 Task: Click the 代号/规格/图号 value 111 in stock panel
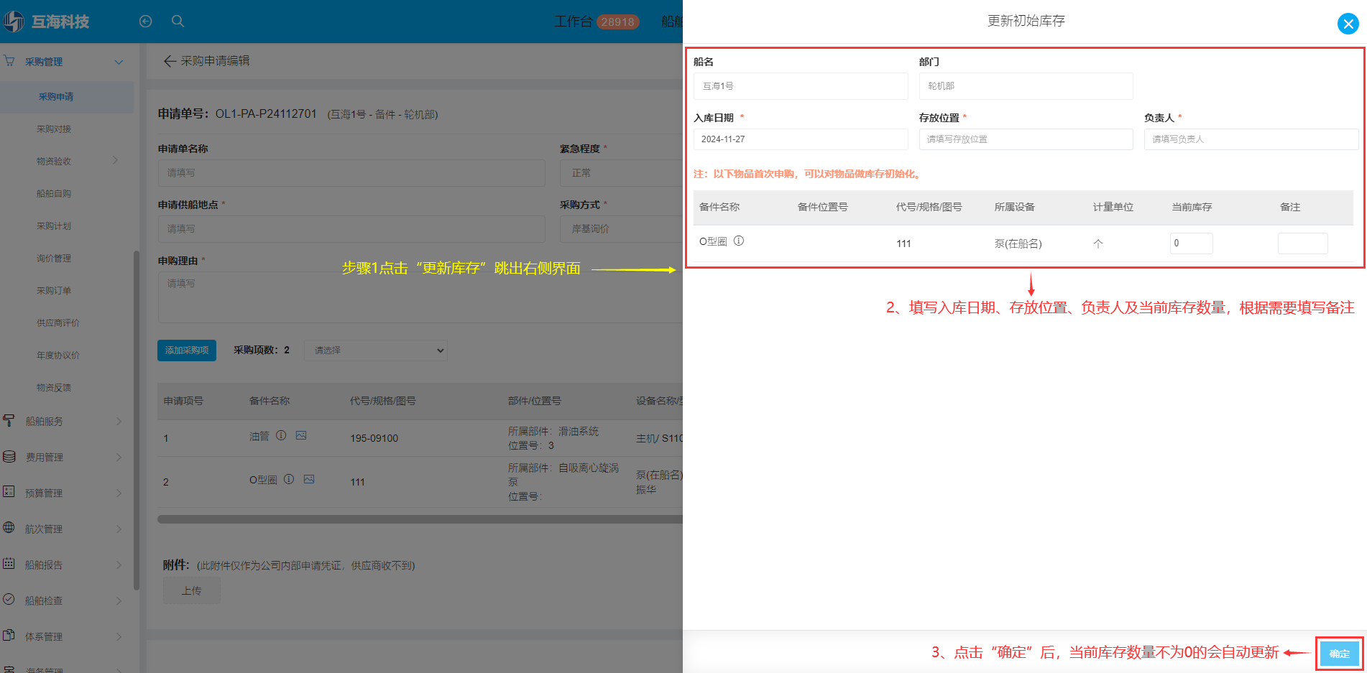tap(903, 243)
